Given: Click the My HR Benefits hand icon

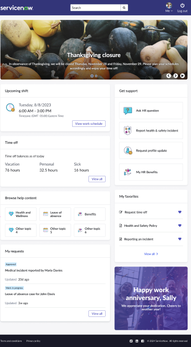Looking at the screenshot, I should (x=128, y=172).
